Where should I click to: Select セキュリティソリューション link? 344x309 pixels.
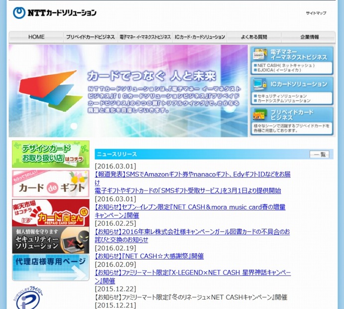pyautogui.click(x=280, y=96)
